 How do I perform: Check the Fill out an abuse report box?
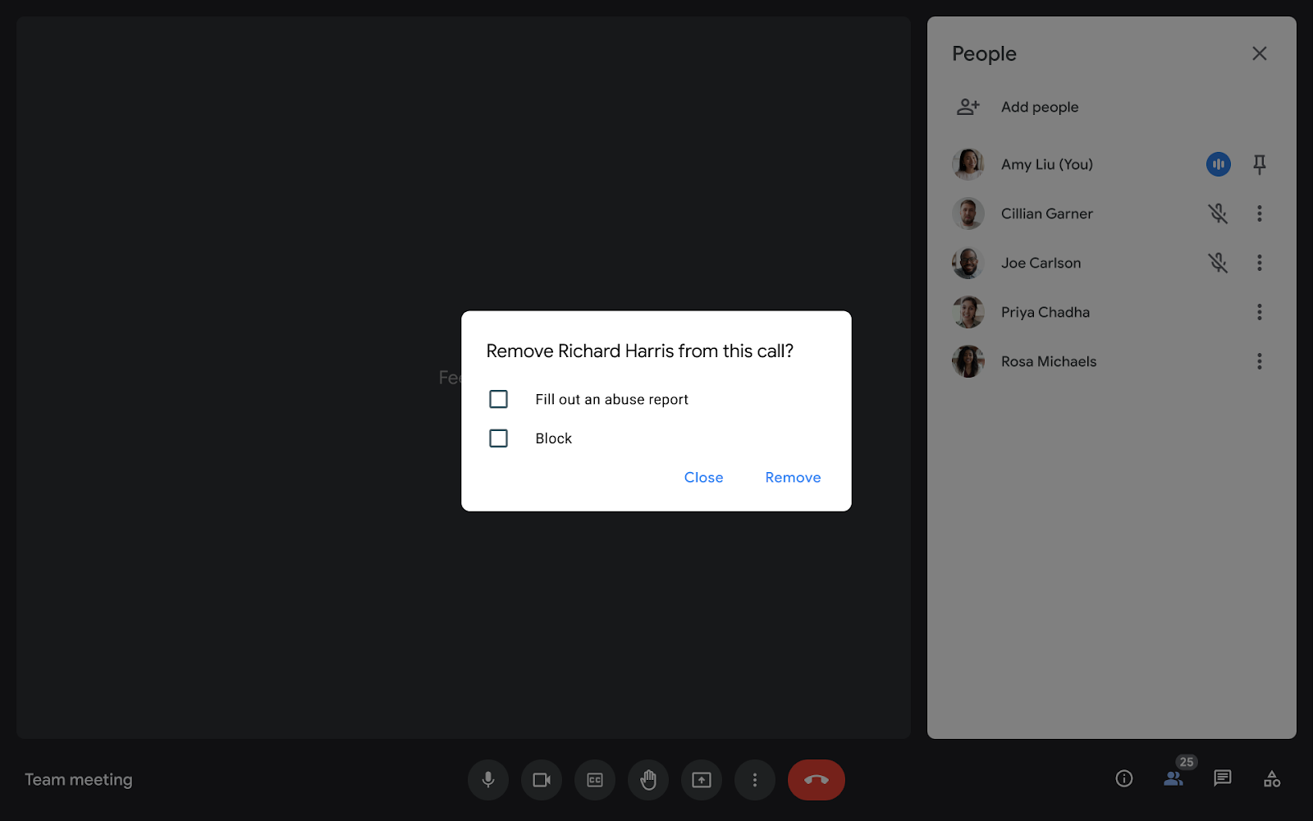click(498, 399)
